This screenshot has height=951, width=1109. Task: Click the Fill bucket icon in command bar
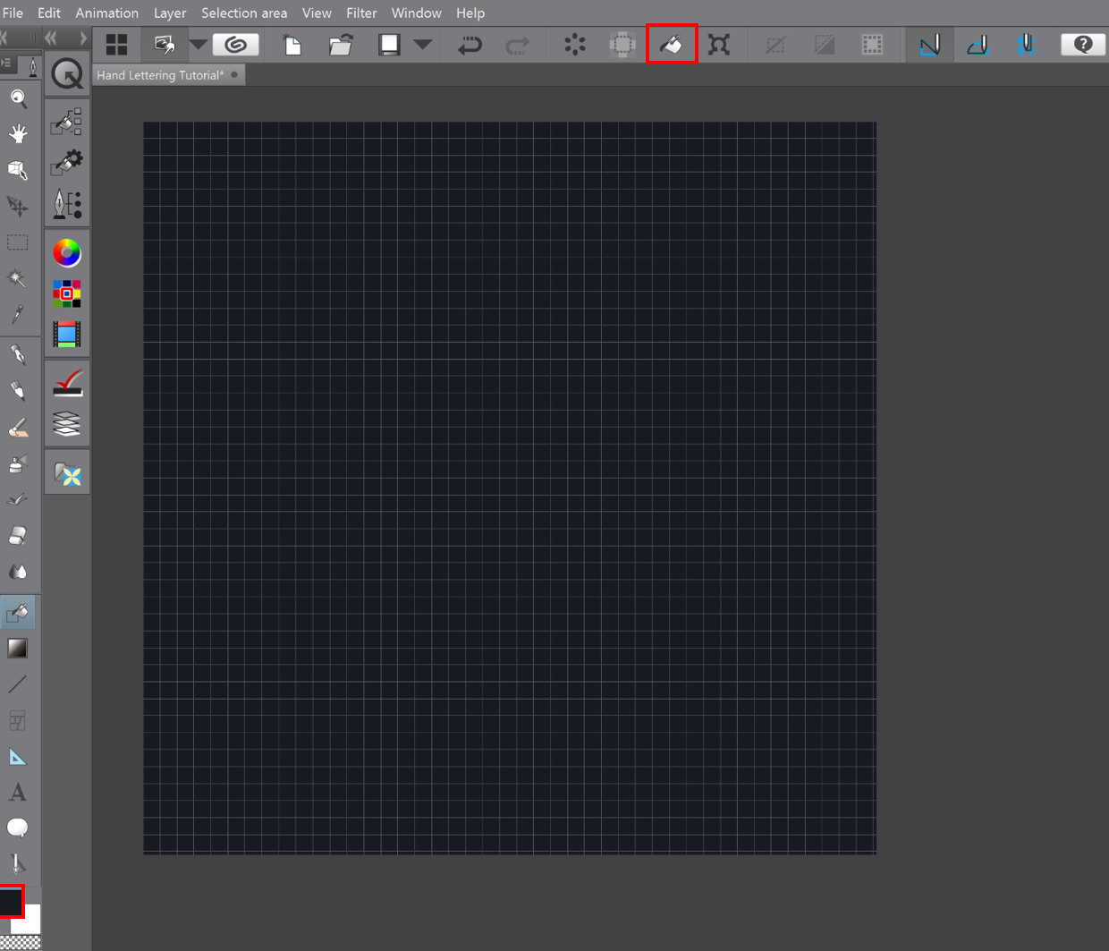tap(671, 44)
